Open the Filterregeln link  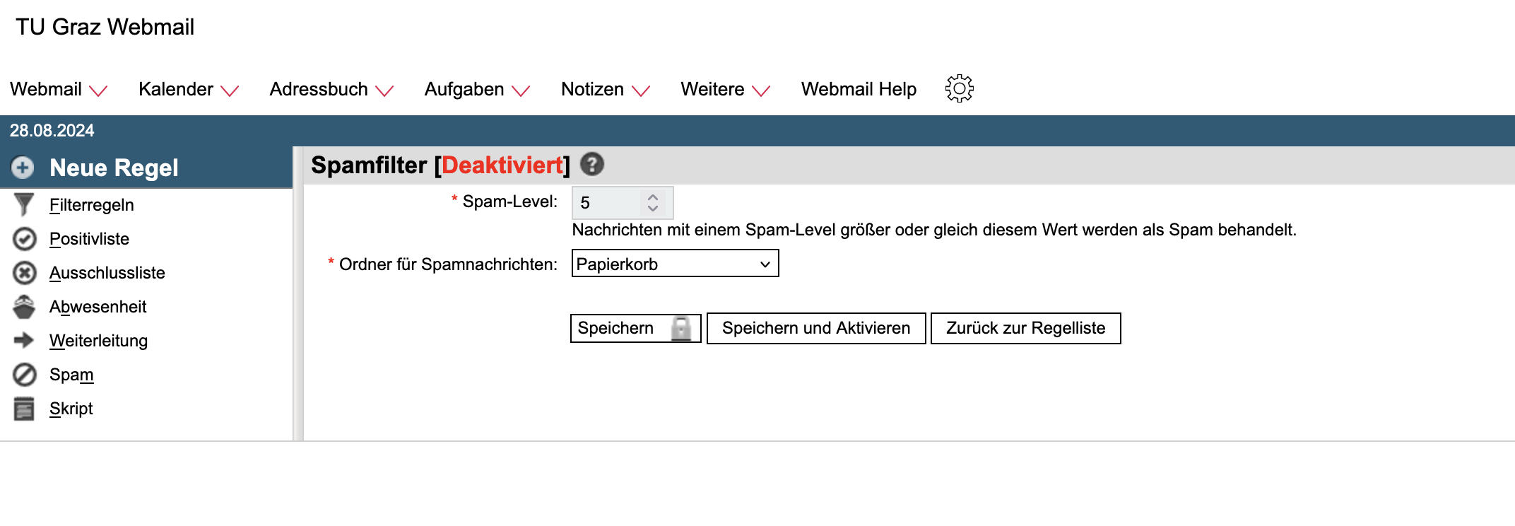(92, 205)
